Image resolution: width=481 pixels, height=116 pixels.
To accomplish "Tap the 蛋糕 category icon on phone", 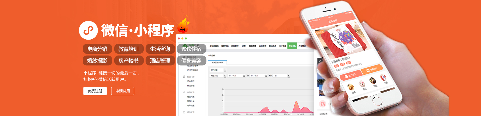I will click(x=362, y=84).
